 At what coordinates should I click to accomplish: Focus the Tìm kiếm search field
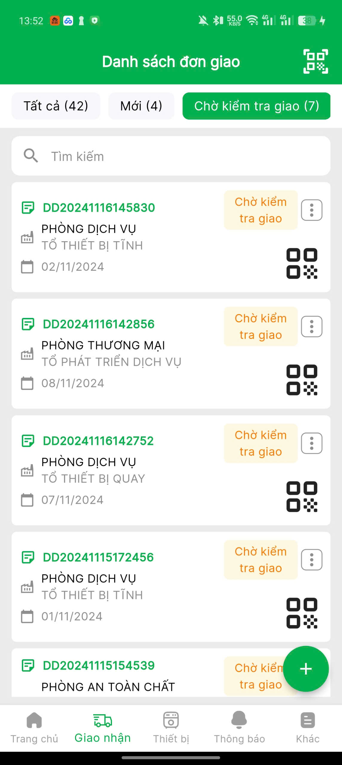(179, 156)
